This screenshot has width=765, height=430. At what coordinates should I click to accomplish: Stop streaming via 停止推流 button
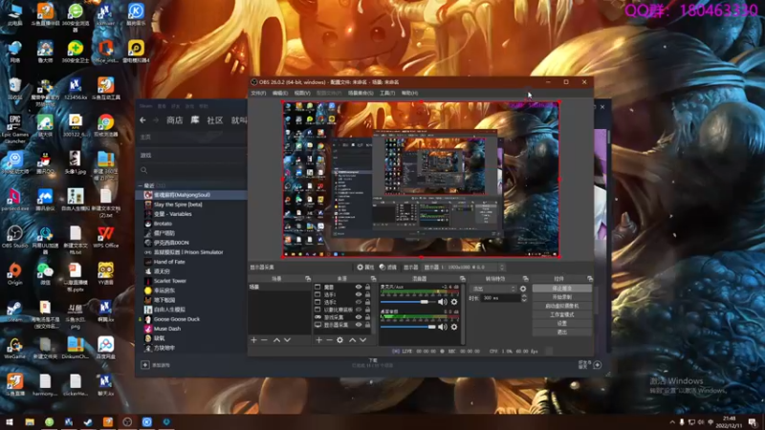(x=562, y=289)
